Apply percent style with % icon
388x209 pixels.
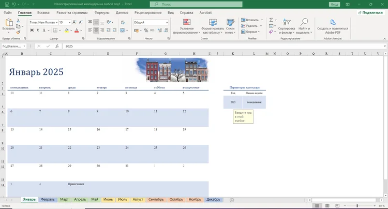pyautogui.click(x=146, y=31)
